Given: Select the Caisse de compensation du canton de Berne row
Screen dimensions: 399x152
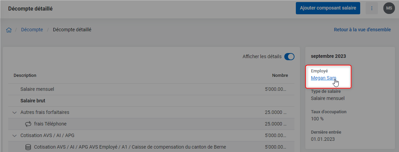Looking at the screenshot, I should [151, 147].
